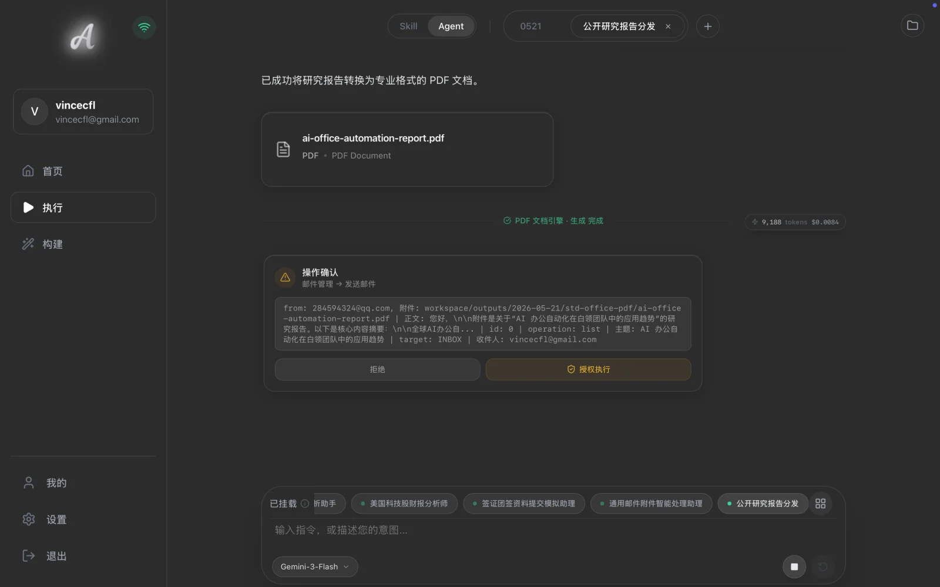Click 退出 to log out
This screenshot has width=940, height=587.
pos(83,555)
